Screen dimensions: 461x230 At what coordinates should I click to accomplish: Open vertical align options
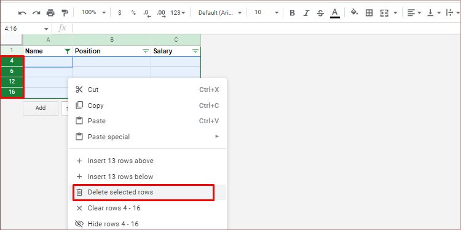tap(434, 13)
